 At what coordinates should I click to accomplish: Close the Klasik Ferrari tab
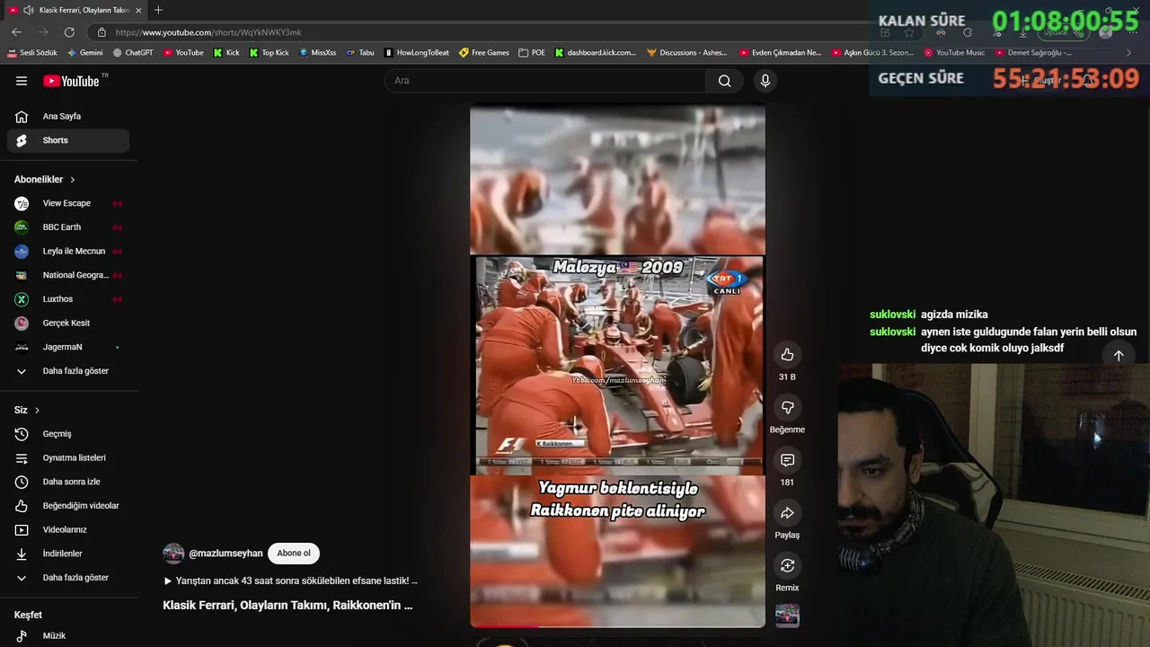[138, 10]
